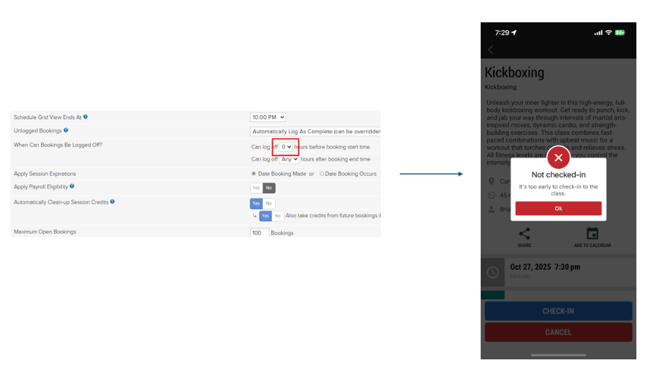
Task: Set future bookings credits option to No
Action: click(x=278, y=216)
